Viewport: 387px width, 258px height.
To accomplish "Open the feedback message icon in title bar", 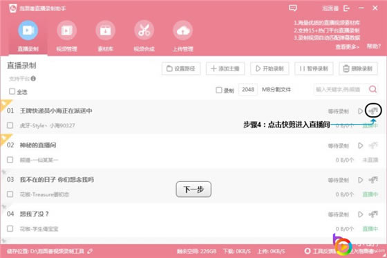I will pyautogui.click(x=293, y=8).
